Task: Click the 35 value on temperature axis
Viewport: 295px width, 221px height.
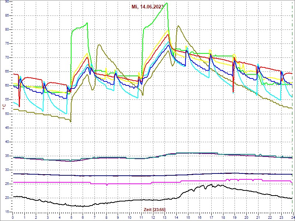Action: pyautogui.click(x=7, y=156)
